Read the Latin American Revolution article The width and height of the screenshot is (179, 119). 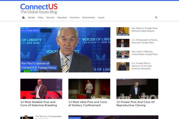coord(142,66)
